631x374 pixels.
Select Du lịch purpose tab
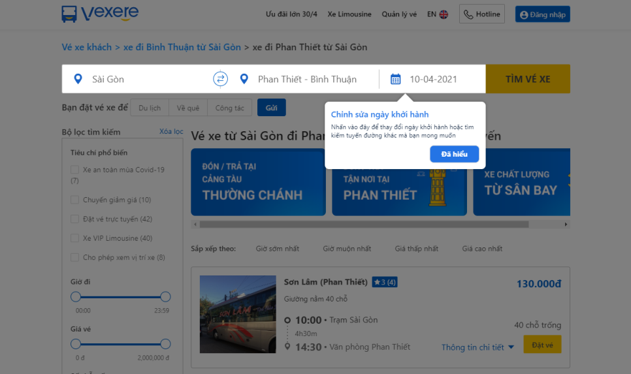pyautogui.click(x=150, y=108)
